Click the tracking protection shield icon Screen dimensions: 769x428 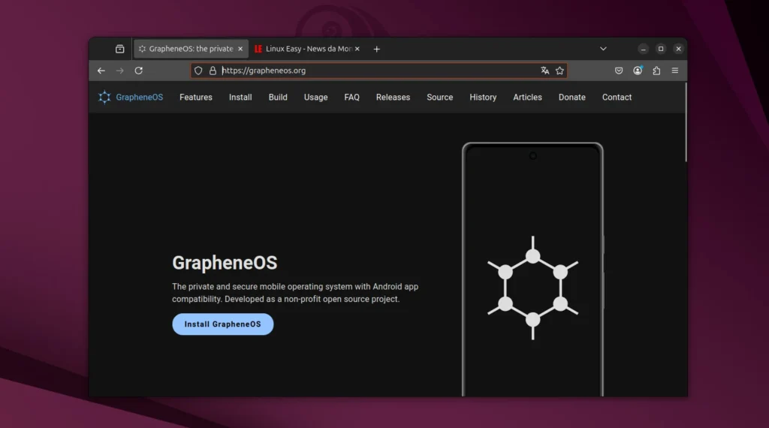[198, 71]
